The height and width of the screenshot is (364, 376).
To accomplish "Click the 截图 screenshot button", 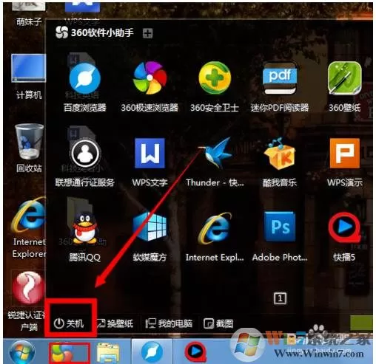I will [218, 323].
